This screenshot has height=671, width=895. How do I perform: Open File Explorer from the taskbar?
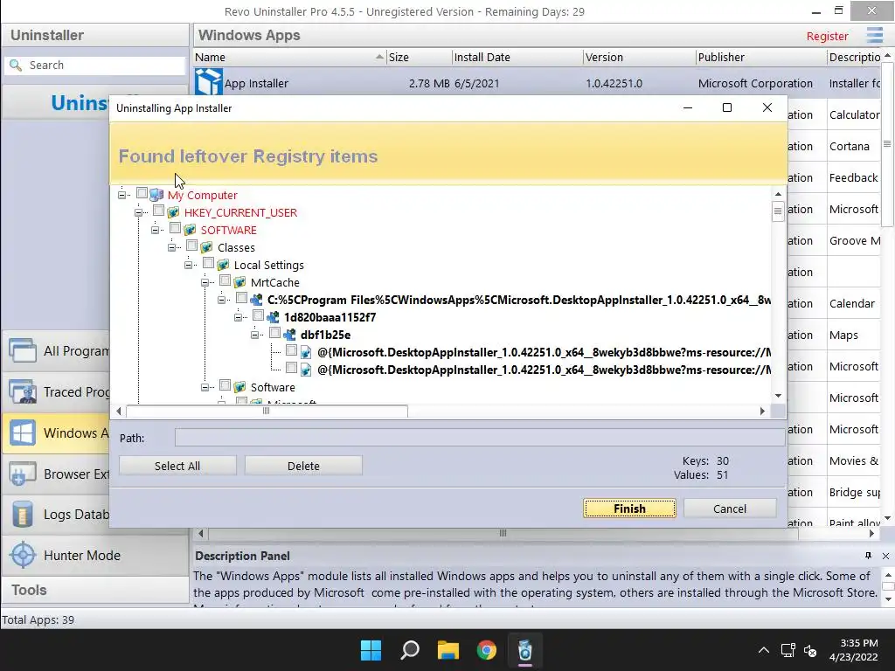click(448, 650)
